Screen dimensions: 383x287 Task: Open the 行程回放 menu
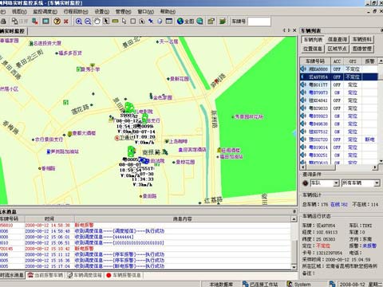76,12
